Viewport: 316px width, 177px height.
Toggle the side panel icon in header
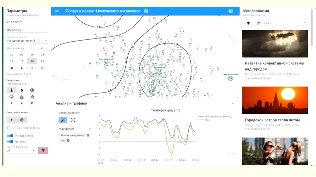tap(231, 11)
